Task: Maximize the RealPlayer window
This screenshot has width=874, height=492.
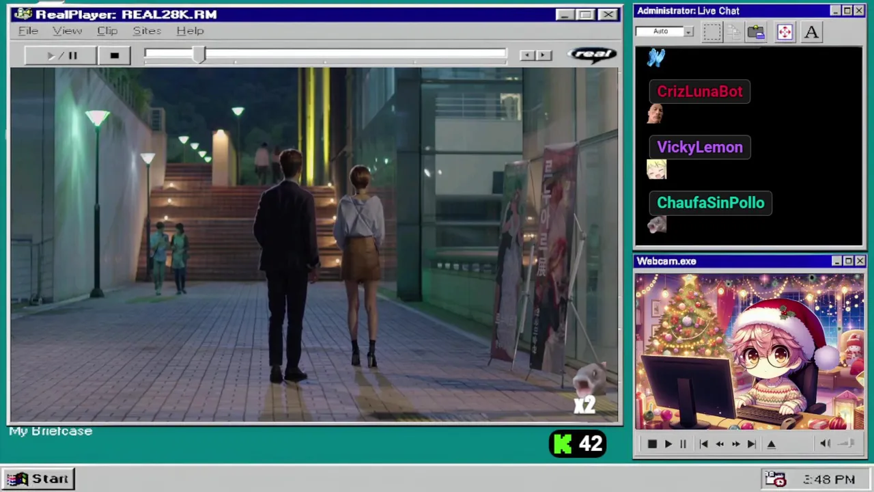Action: (585, 14)
